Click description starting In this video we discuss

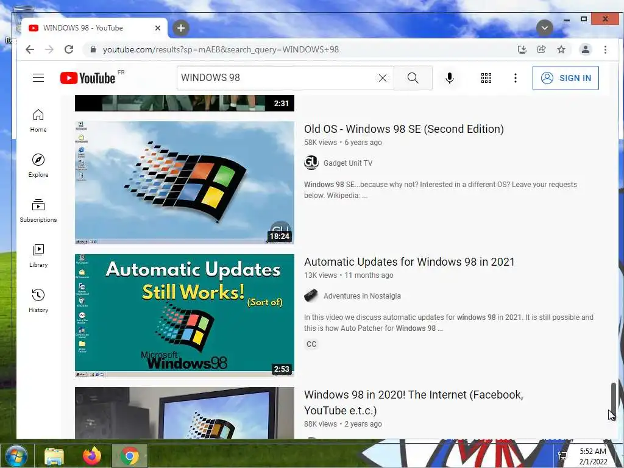coord(448,323)
